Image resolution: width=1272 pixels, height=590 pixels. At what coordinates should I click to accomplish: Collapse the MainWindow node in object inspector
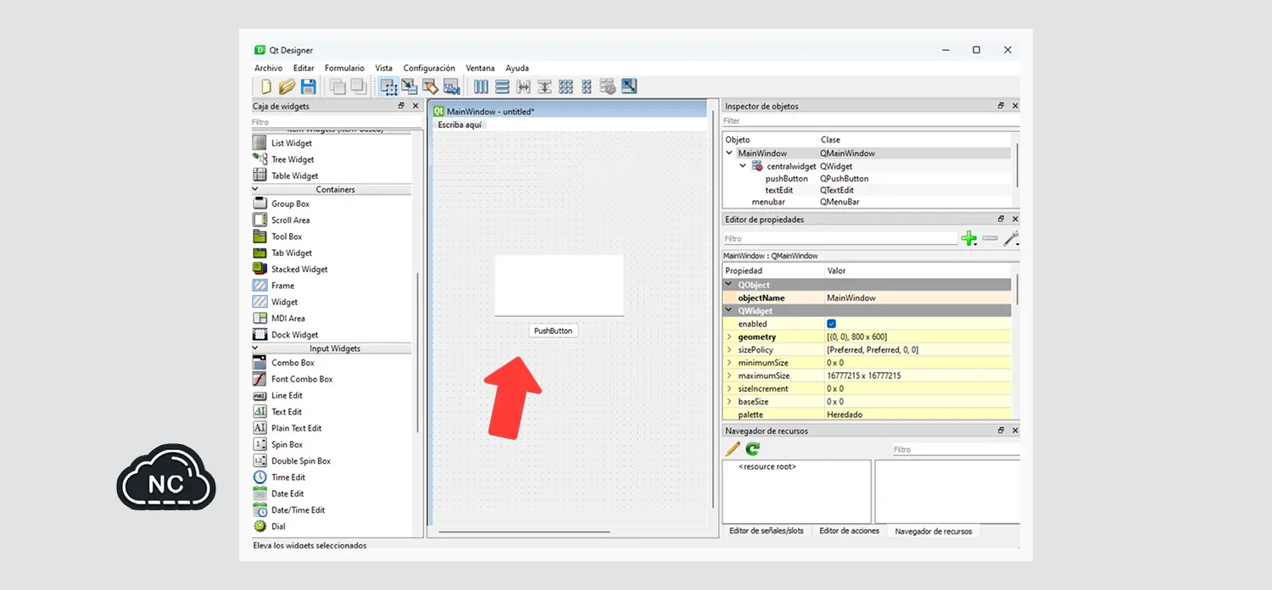(x=729, y=153)
